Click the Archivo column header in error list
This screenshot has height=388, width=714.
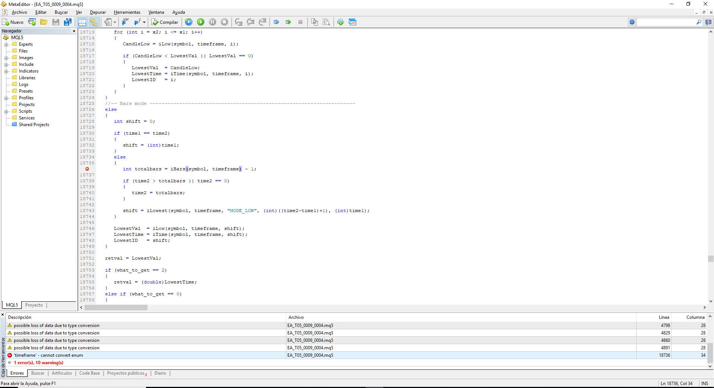(x=461, y=317)
